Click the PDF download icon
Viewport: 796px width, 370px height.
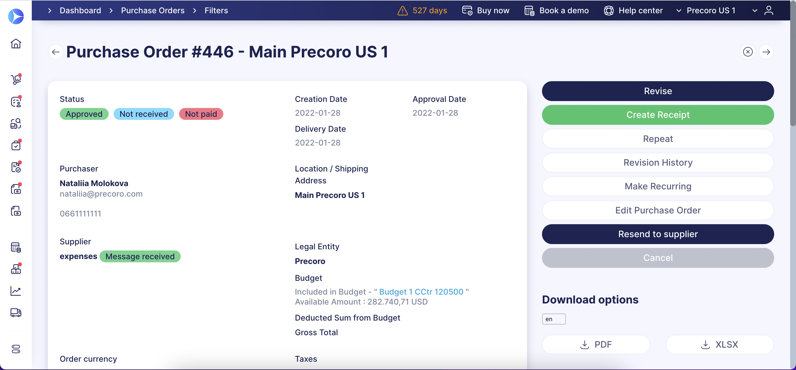[585, 345]
